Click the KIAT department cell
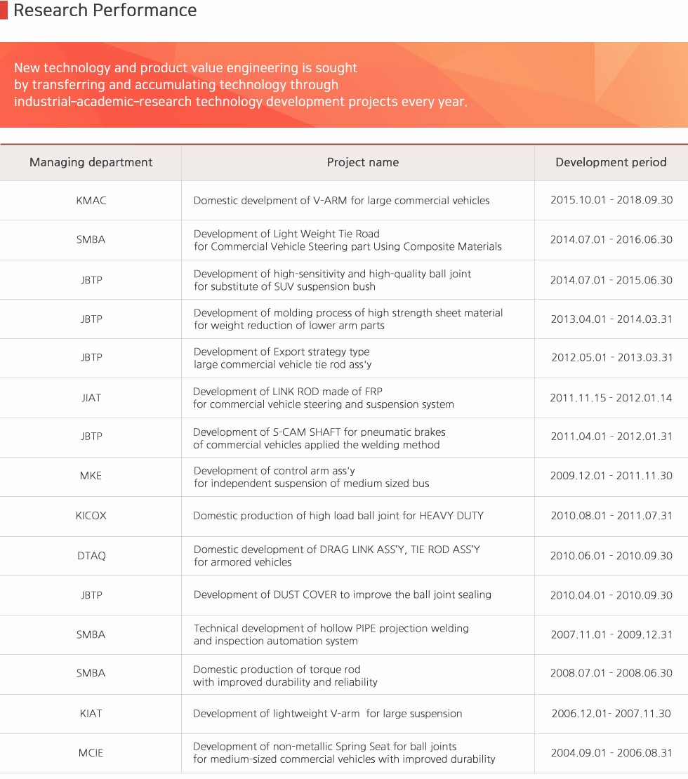Screen dimensions: 688x779 coord(91,714)
